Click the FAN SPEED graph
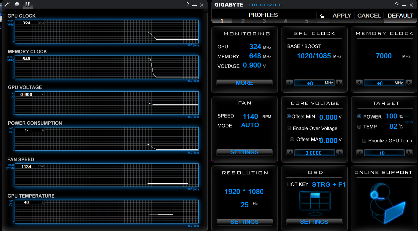Viewport: 418px width, 231px height. [x=107, y=175]
